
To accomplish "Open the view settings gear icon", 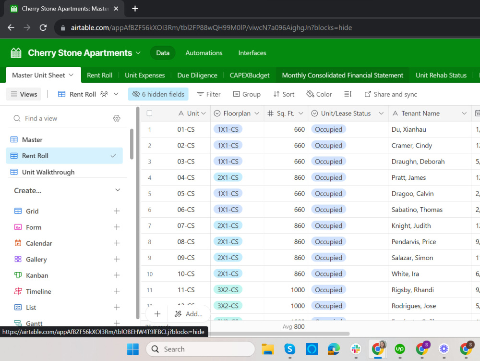I will 117,118.
